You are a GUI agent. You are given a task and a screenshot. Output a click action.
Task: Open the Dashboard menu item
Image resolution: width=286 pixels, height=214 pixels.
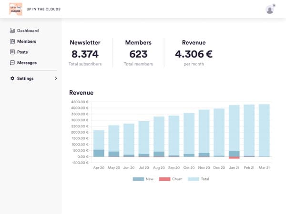[28, 31]
